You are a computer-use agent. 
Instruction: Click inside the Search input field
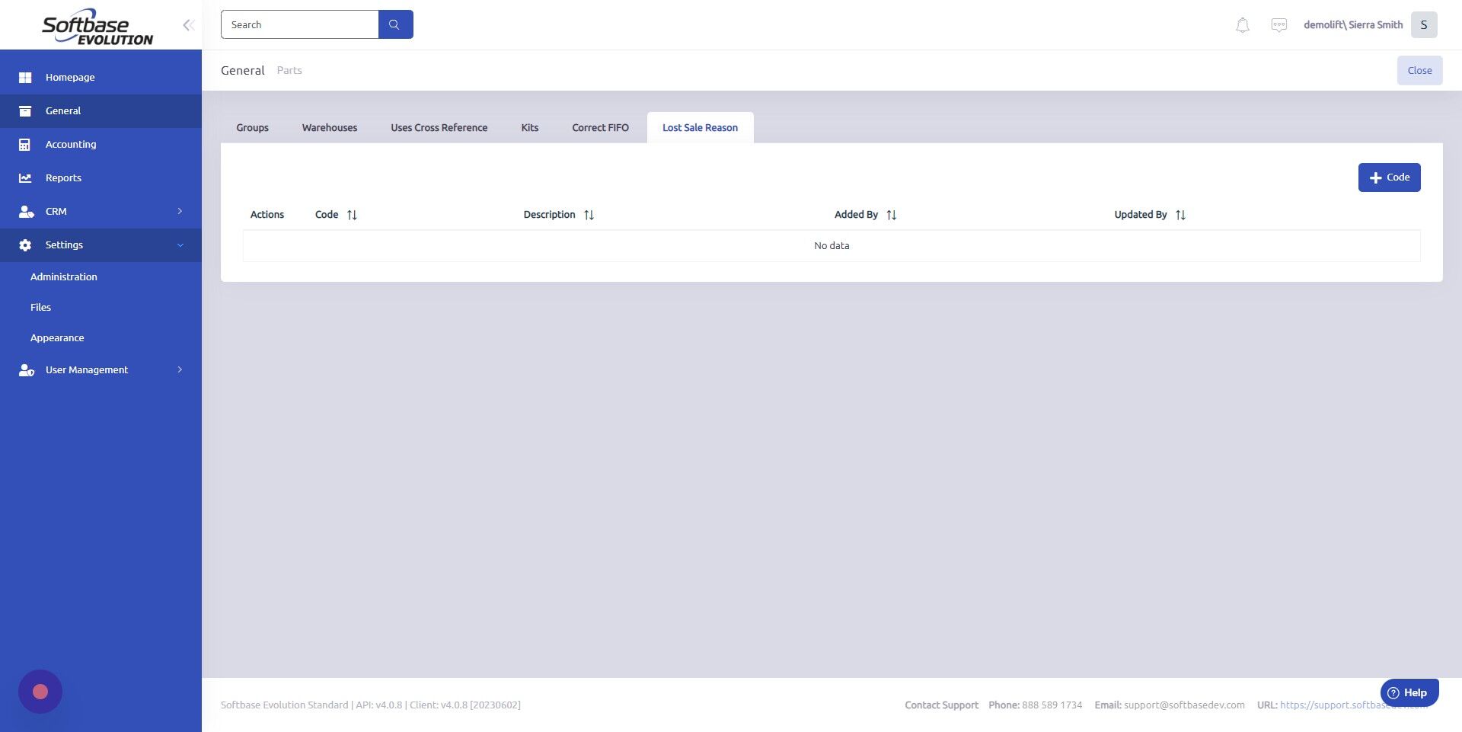point(300,24)
